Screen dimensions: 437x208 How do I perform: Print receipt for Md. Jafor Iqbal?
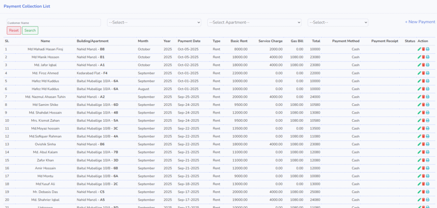[x=428, y=65]
